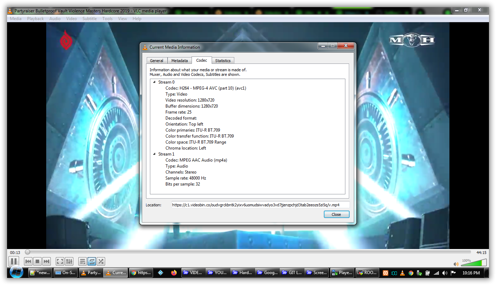Switch to the General tab

157,61
